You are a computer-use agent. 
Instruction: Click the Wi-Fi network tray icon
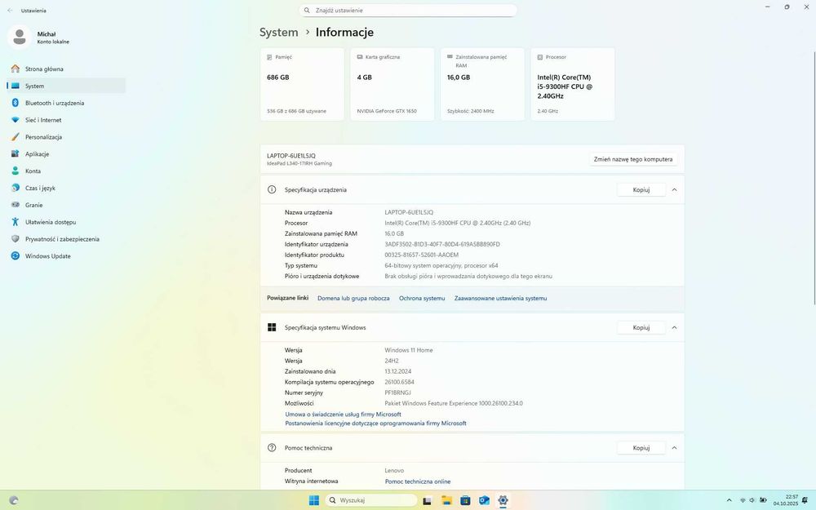743,500
